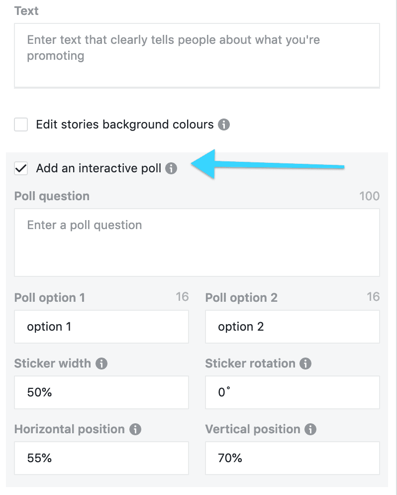
Task: Focus the Vertical position 70% field
Action: pos(292,458)
